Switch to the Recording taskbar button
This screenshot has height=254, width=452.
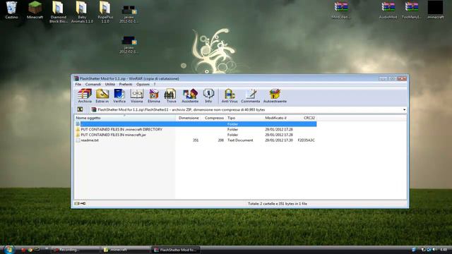pyautogui.click(x=76, y=250)
